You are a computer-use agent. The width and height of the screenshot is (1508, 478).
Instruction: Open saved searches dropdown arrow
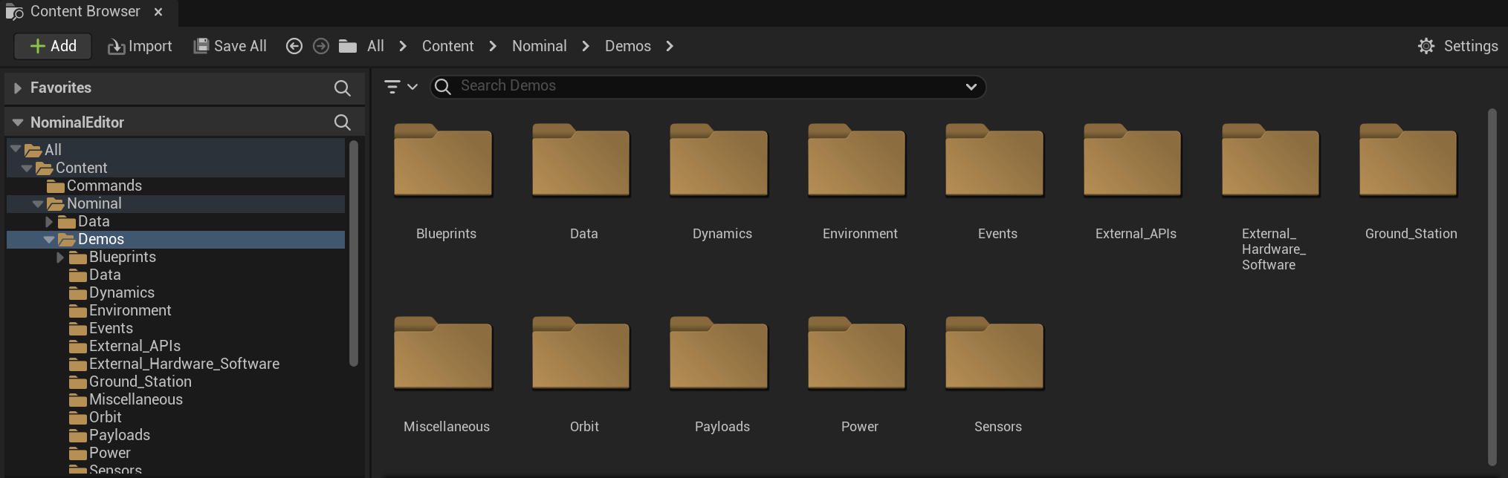971,87
